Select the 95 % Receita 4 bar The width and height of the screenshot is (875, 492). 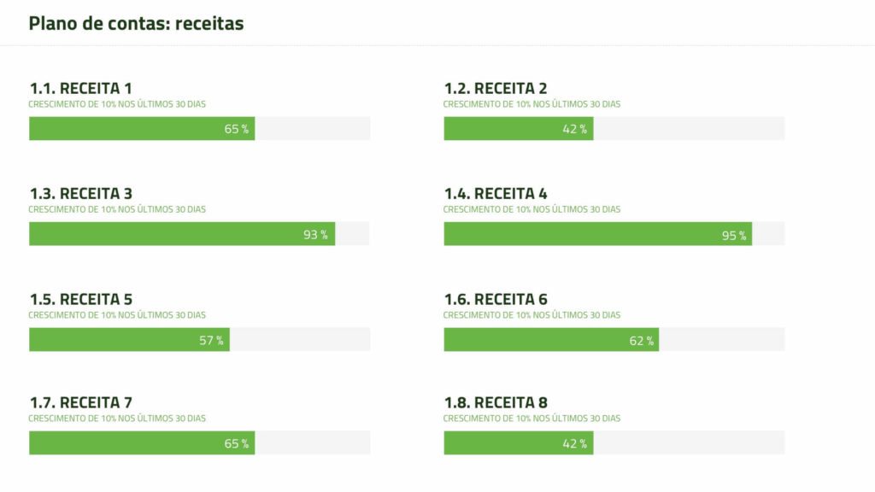pos(597,234)
